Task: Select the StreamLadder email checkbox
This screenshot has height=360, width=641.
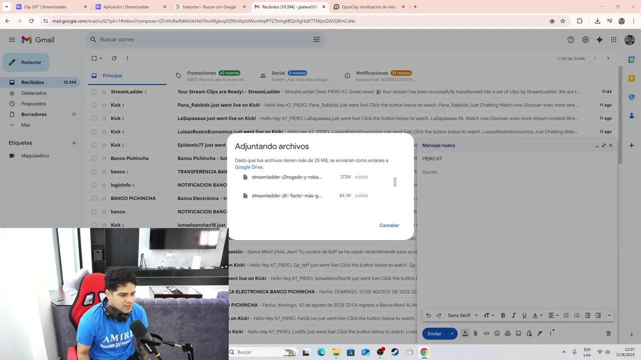Action: pyautogui.click(x=94, y=92)
